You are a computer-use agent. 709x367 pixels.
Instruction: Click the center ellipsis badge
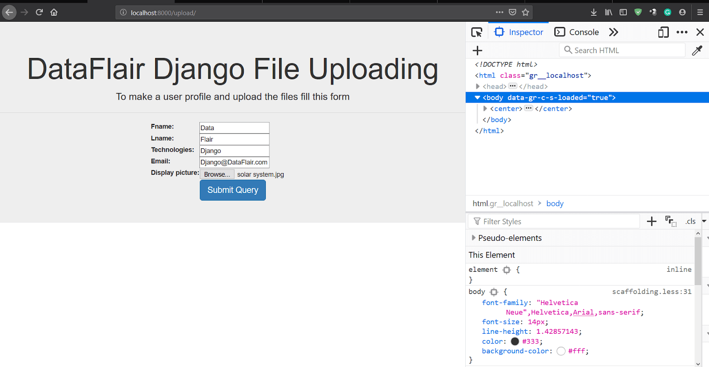pyautogui.click(x=529, y=108)
